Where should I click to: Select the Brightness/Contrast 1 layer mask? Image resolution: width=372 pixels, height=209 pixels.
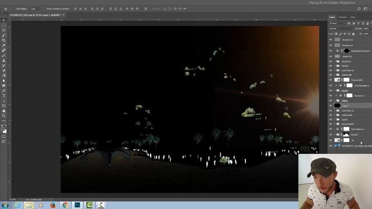[346, 51]
